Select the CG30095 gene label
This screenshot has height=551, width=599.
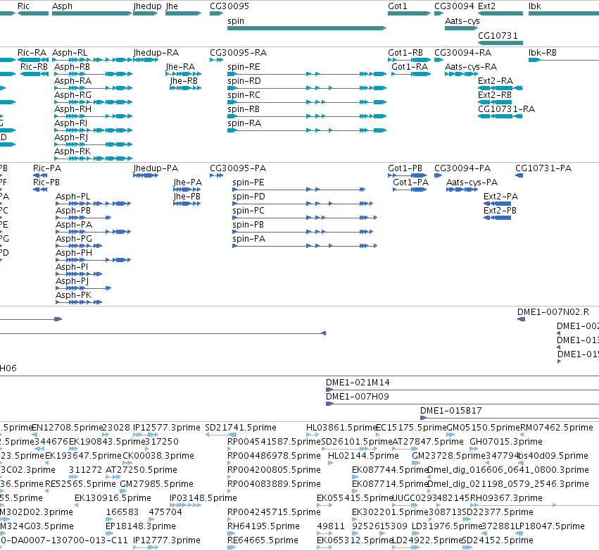(229, 6)
